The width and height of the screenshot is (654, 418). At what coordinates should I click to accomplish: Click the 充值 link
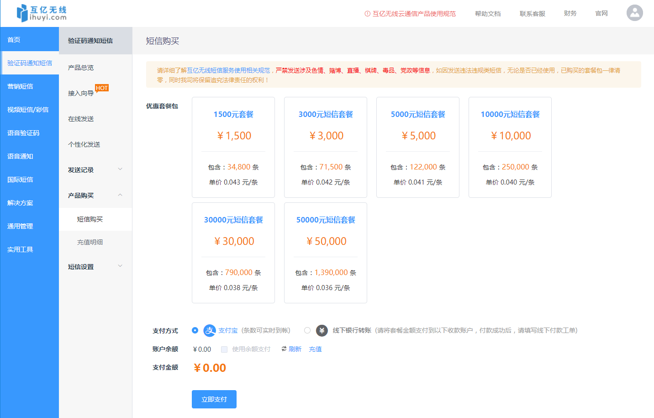(315, 349)
